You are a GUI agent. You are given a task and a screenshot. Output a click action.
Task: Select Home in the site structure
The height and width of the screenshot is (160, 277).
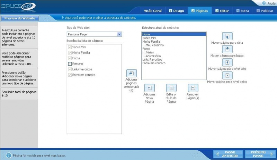point(174,34)
